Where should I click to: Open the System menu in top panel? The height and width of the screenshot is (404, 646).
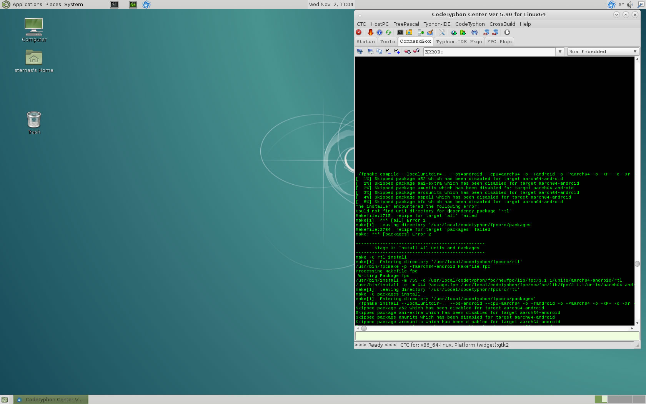[x=73, y=5]
